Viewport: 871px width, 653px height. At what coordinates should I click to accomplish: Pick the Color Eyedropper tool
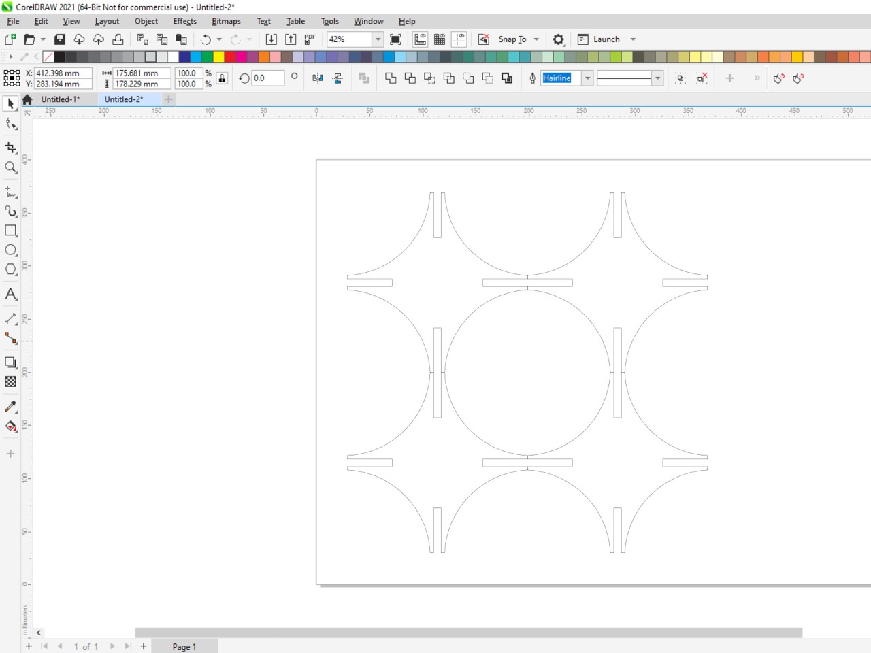click(x=10, y=406)
